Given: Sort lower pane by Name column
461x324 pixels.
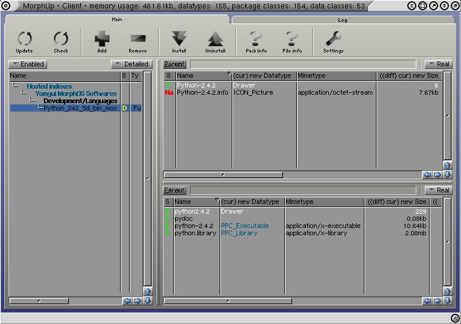Looking at the screenshot, I should (x=197, y=202).
